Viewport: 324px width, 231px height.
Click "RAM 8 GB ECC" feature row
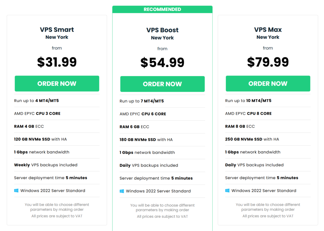240,126
